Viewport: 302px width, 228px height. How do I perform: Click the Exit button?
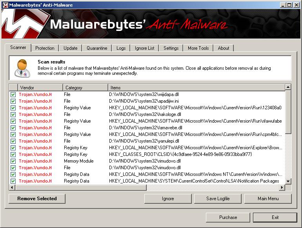[275, 217]
